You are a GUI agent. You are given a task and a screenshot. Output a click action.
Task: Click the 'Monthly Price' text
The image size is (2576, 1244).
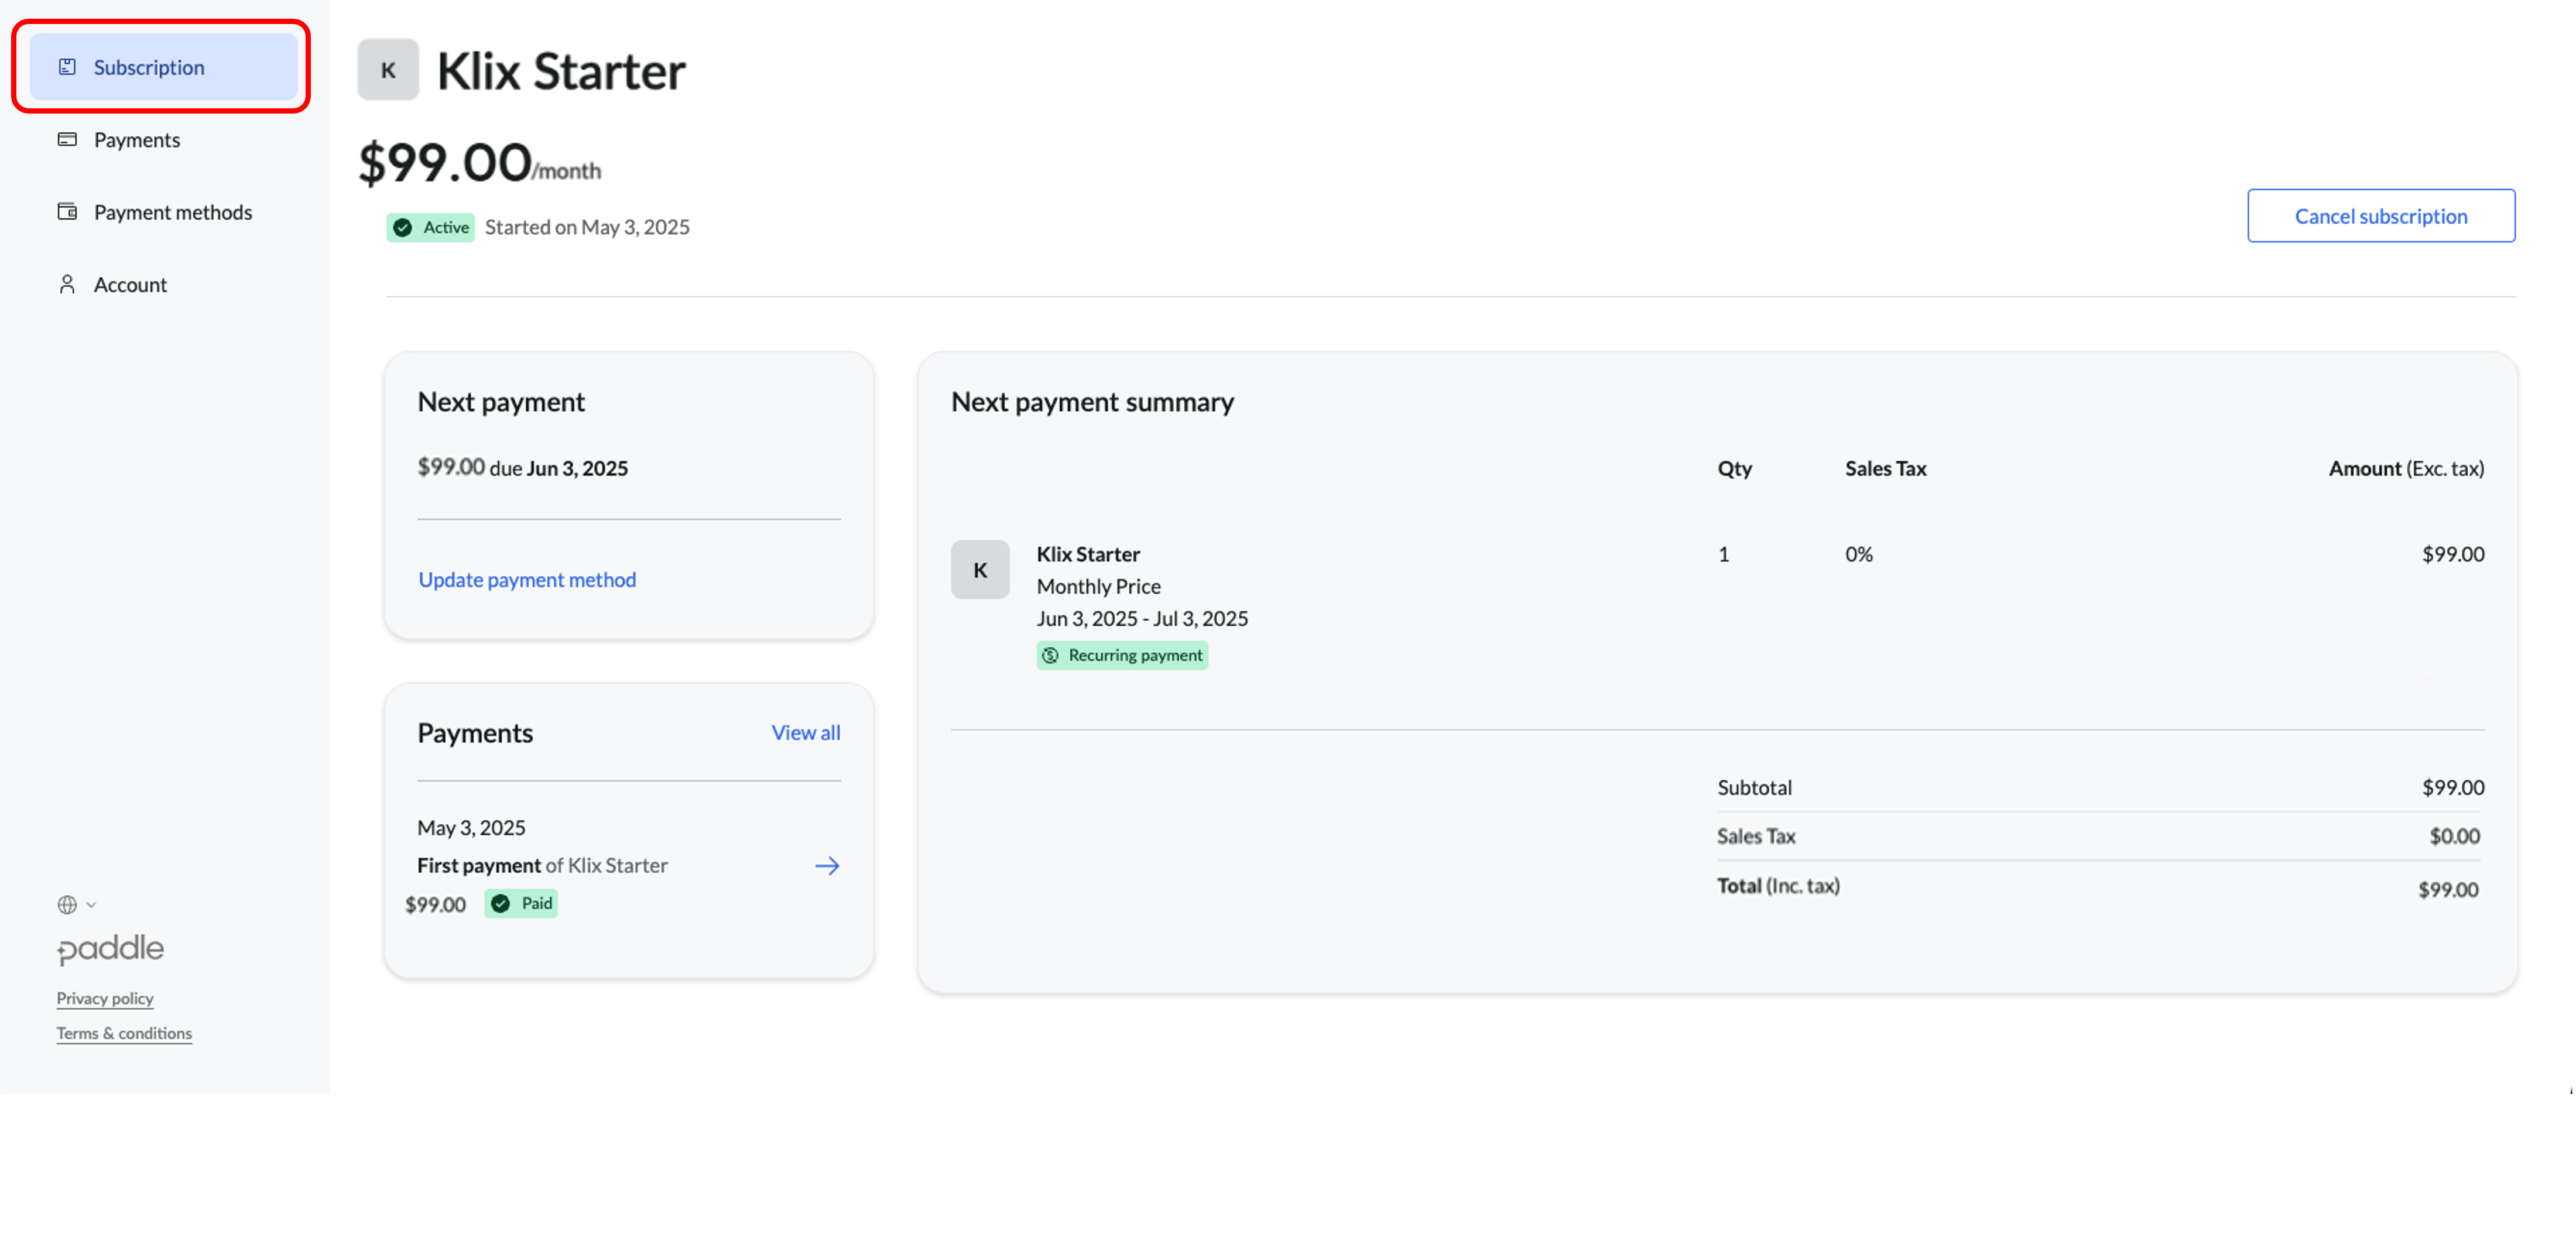click(1099, 587)
